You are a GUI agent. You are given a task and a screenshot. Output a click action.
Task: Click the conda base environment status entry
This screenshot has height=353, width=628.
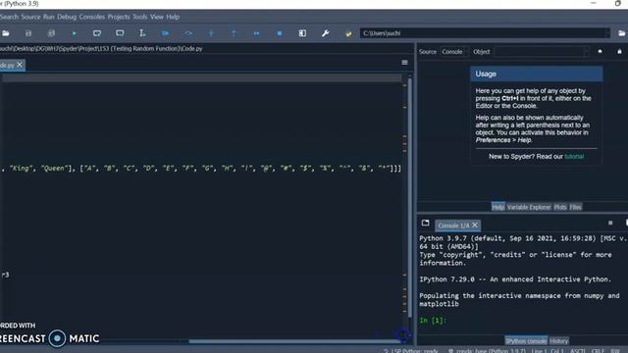pyautogui.click(x=487, y=351)
